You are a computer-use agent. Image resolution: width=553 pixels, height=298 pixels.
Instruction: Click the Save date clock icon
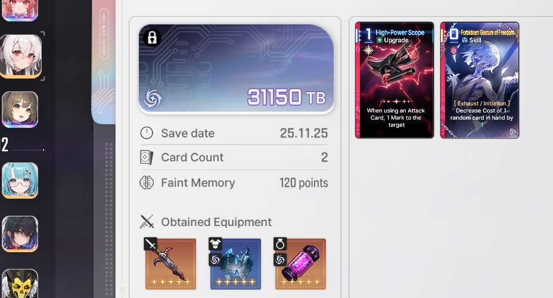147,133
